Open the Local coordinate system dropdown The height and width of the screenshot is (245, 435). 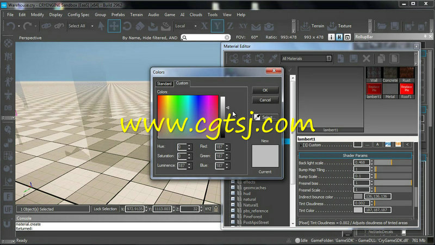[186, 26]
